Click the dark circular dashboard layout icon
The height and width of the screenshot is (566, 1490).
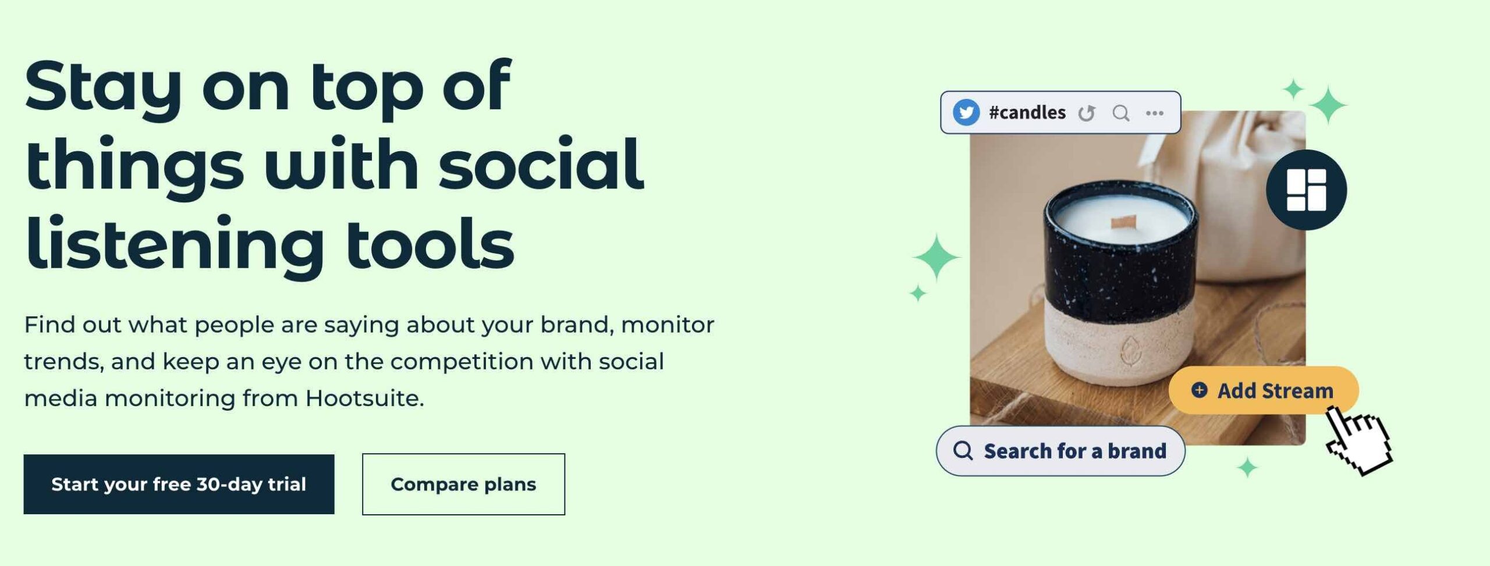coord(1306,190)
